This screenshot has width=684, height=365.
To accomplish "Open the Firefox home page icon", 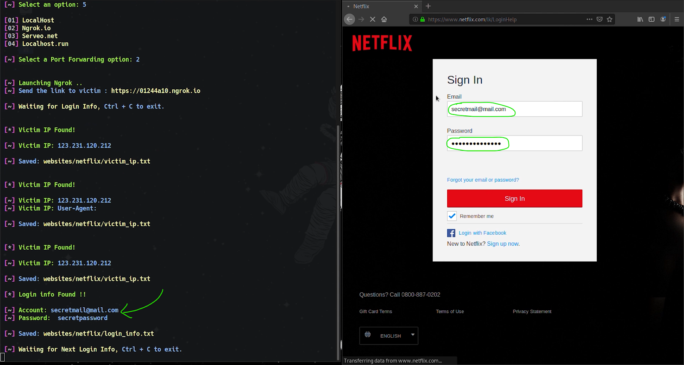I will click(384, 19).
